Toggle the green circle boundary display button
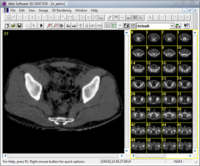Viewport: 200px width, 166px height. 114,26
